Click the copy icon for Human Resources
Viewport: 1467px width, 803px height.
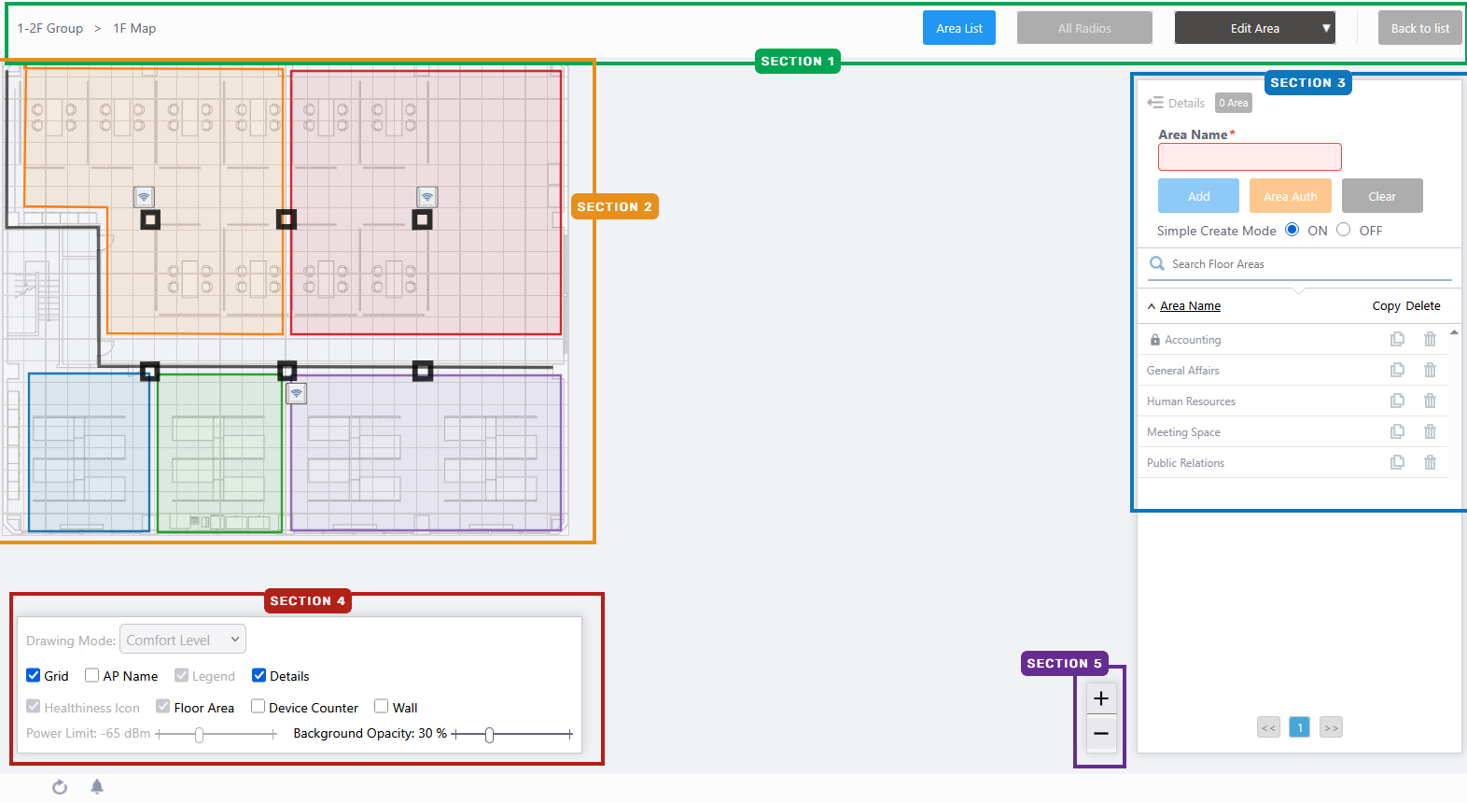point(1397,401)
